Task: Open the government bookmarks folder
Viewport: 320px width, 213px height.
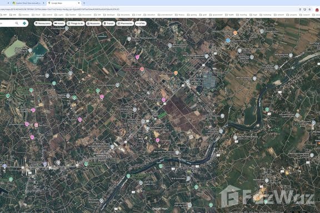Action: click(216, 15)
